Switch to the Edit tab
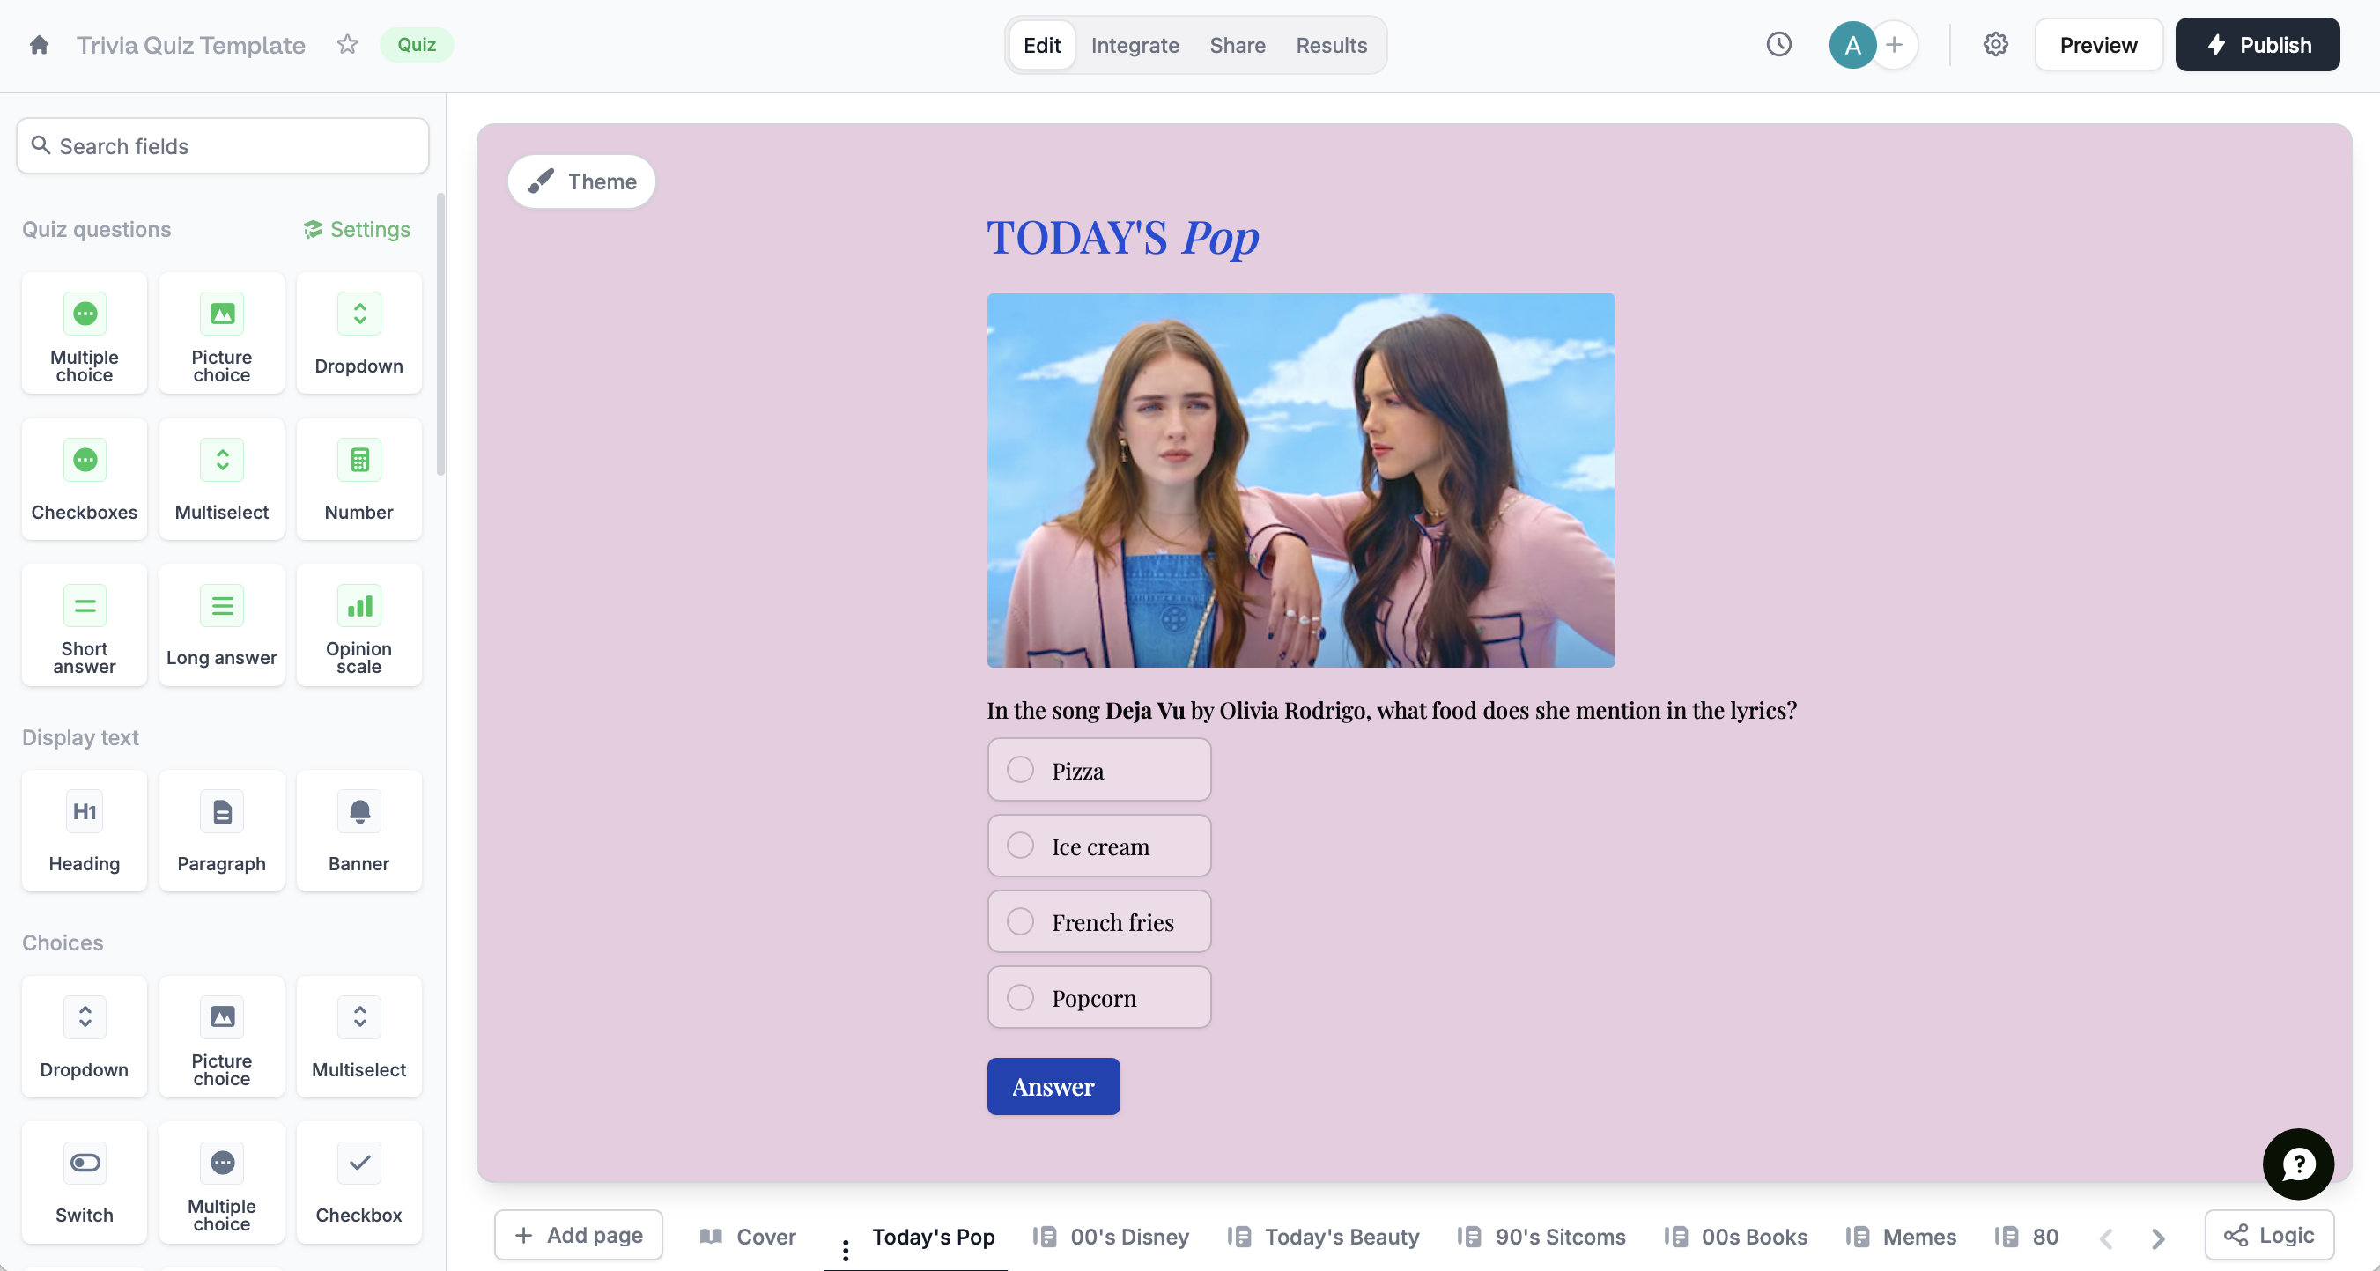 click(x=1042, y=44)
